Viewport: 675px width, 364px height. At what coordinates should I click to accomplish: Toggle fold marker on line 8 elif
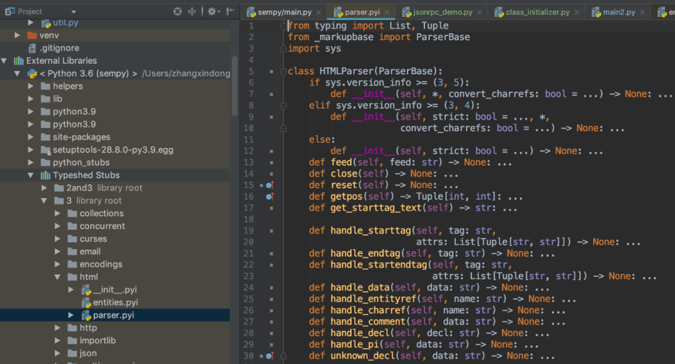[x=284, y=106]
